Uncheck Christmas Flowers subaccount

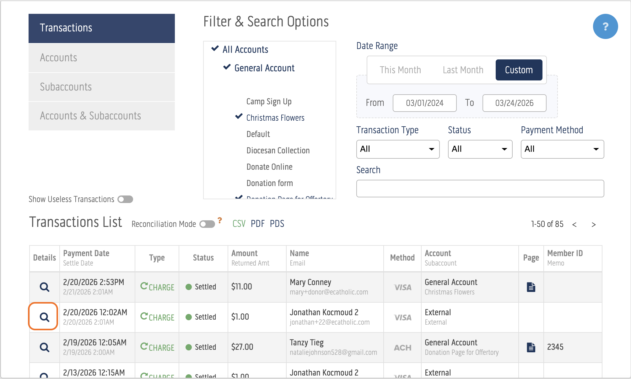pos(275,118)
